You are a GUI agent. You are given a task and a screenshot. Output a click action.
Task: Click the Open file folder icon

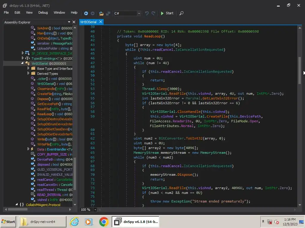pos(101,13)
